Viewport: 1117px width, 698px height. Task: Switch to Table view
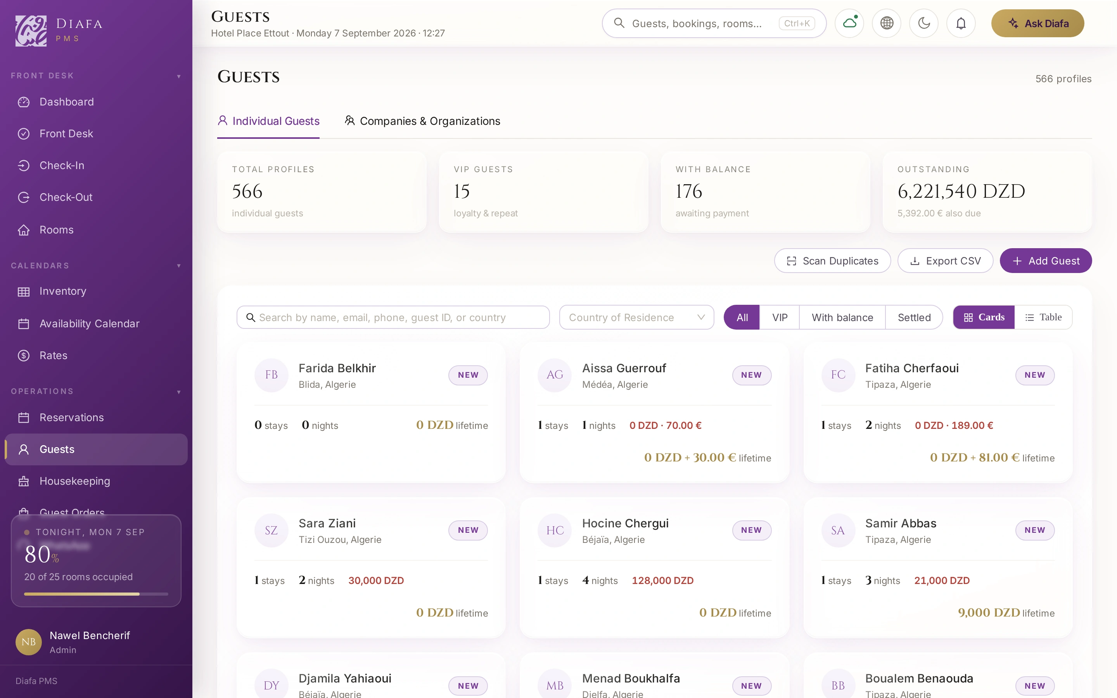pos(1043,317)
